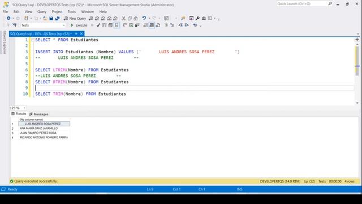
Task: Click the Save All icon
Action: pos(57,18)
